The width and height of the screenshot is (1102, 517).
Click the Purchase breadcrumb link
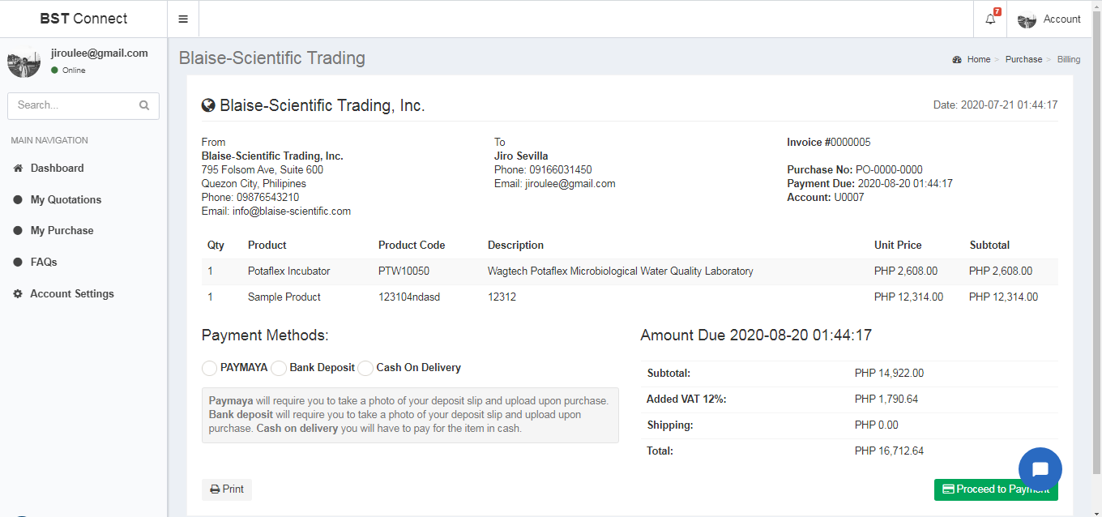click(1023, 59)
